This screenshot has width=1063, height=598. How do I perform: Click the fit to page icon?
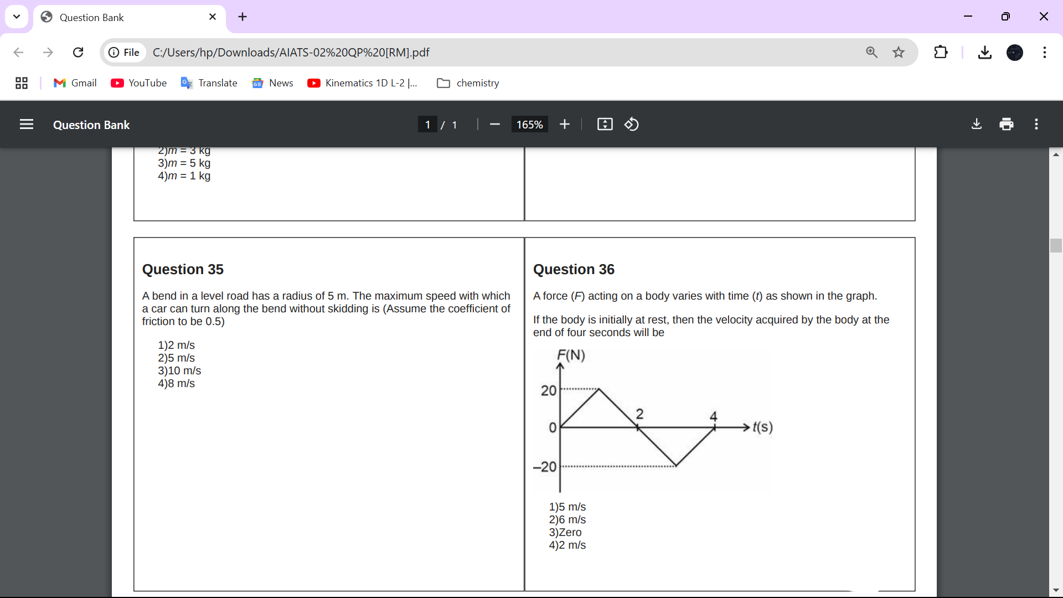tap(605, 124)
